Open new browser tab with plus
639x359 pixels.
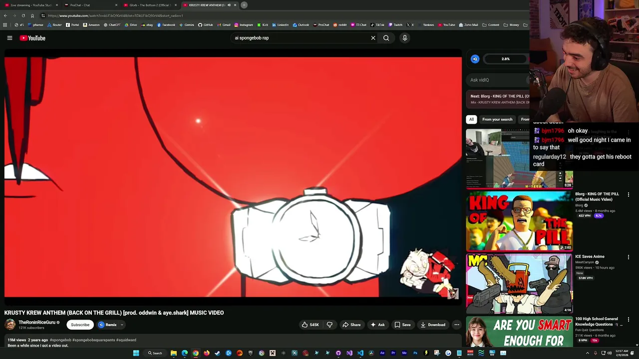[x=244, y=5]
